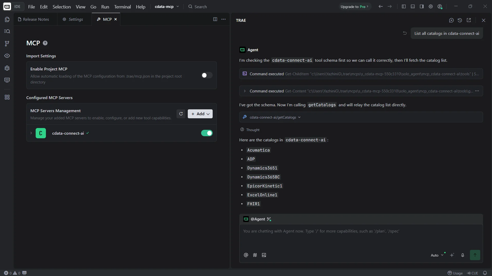Open editor more actions menu
The width and height of the screenshot is (492, 276).
pos(224,19)
